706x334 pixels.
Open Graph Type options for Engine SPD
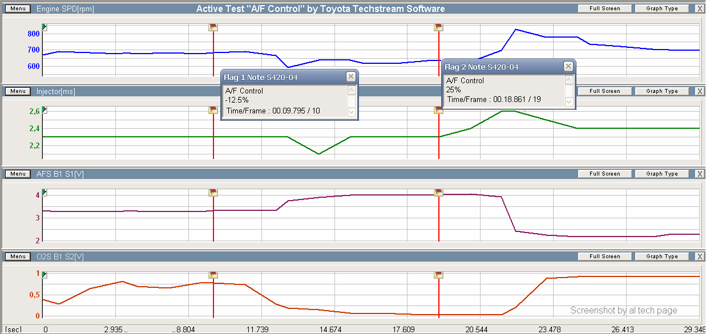point(661,9)
